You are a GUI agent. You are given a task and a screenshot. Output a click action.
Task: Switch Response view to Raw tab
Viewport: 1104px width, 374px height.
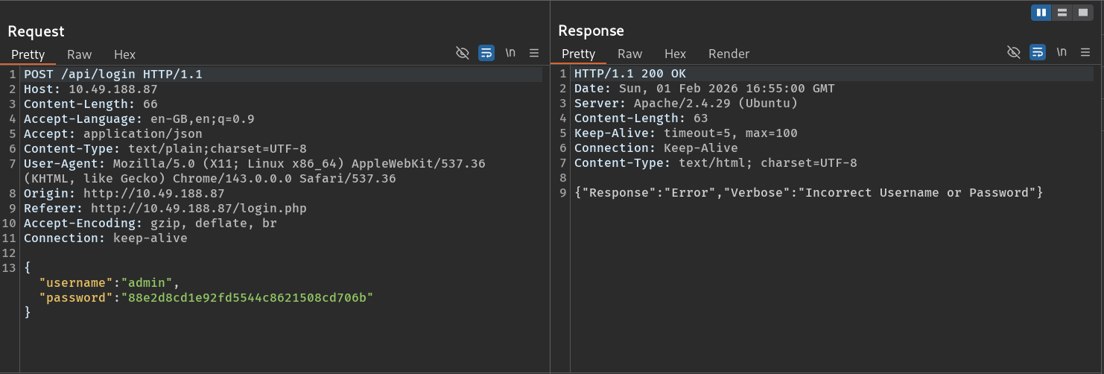tap(629, 54)
